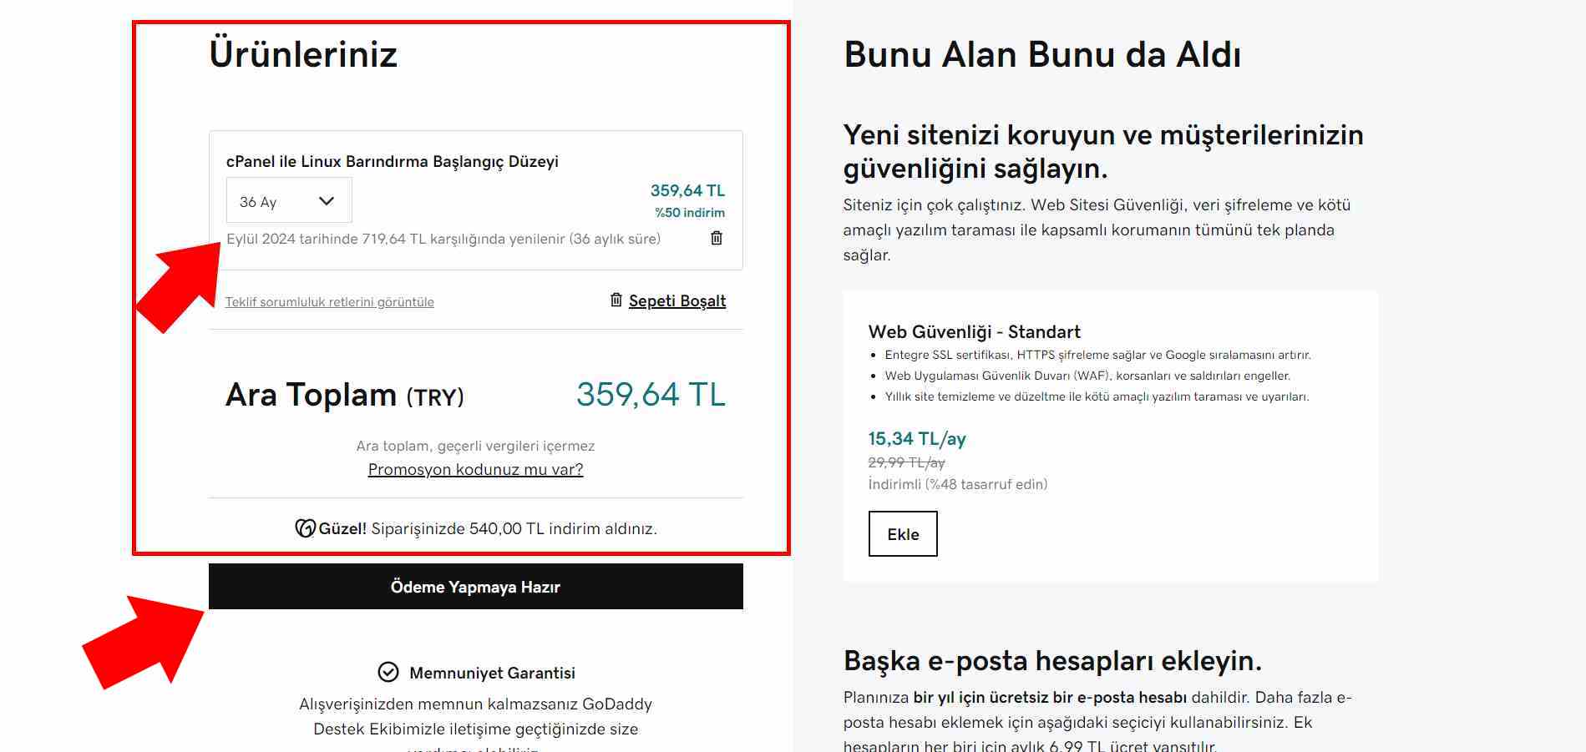Image resolution: width=1586 pixels, height=752 pixels.
Task: Click the item price 359,64 TL in product card
Action: pyautogui.click(x=687, y=190)
